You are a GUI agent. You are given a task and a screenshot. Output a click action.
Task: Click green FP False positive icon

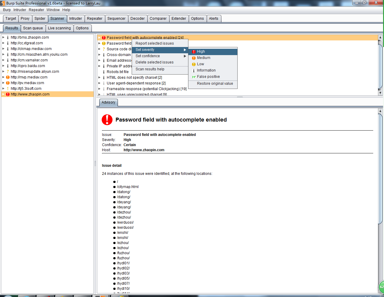click(194, 77)
